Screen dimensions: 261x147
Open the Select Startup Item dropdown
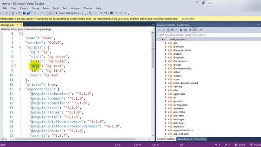82,13
